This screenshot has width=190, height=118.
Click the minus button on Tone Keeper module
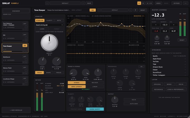(x=26, y=49)
